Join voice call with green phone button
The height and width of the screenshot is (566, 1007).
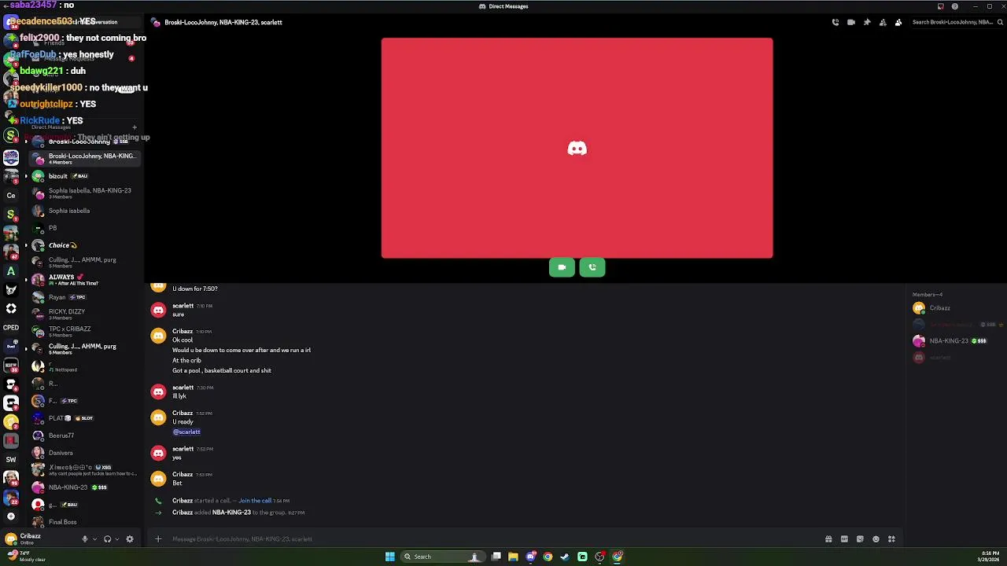592,267
